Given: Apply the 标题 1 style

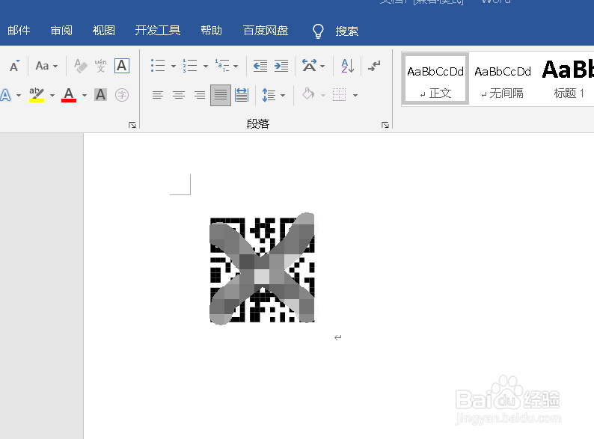Looking at the screenshot, I should 569,79.
